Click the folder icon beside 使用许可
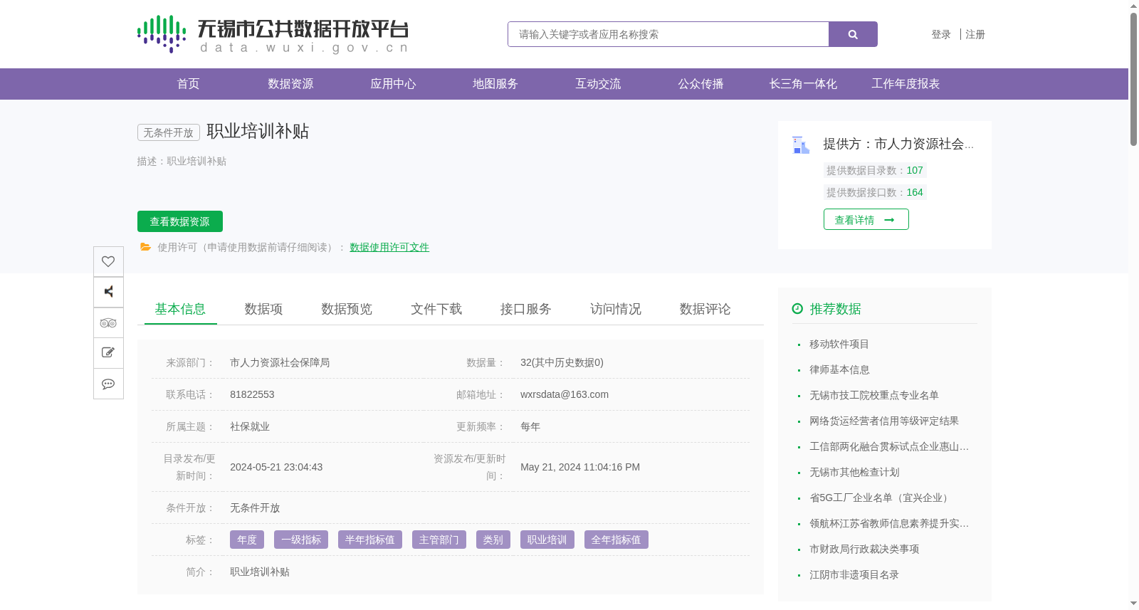This screenshot has height=610, width=1139. 145,247
